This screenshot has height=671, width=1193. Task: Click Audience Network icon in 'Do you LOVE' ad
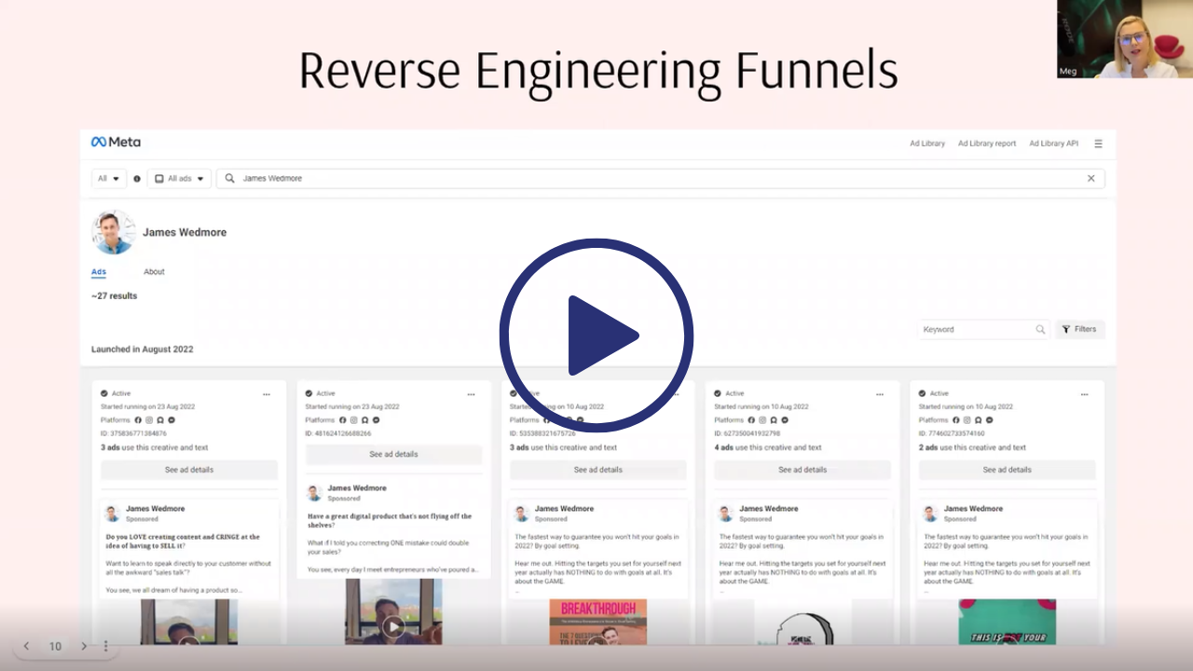click(x=160, y=420)
